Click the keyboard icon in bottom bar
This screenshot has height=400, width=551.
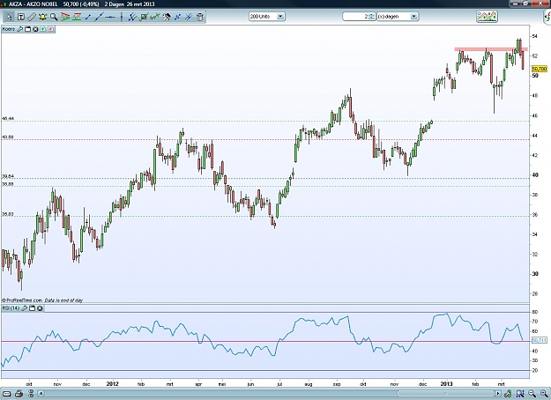click(7, 394)
